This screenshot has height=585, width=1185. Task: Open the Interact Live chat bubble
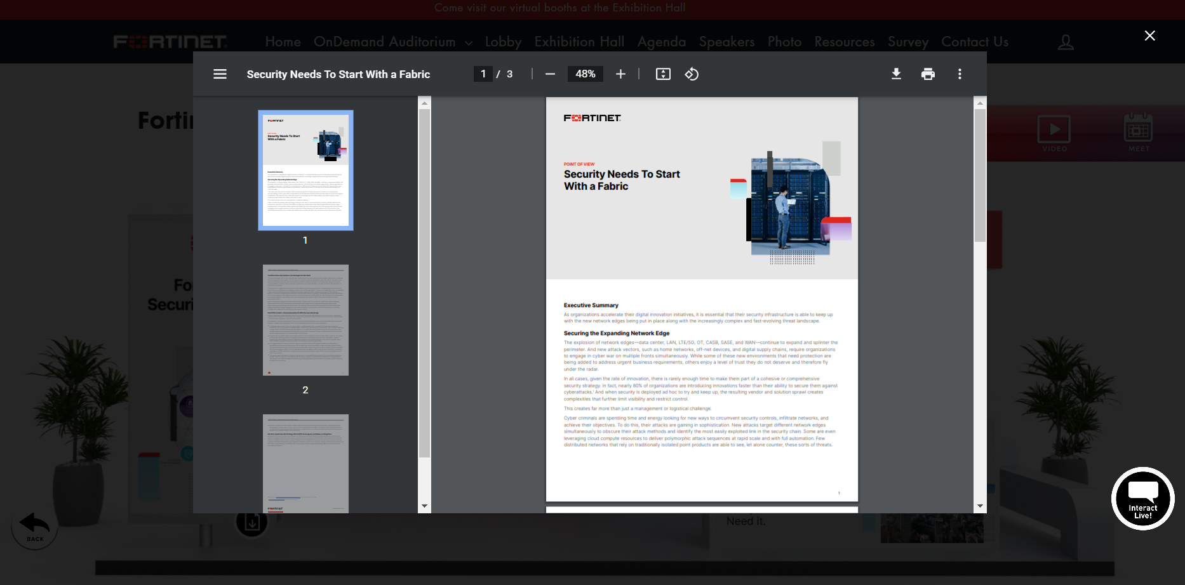tap(1142, 499)
